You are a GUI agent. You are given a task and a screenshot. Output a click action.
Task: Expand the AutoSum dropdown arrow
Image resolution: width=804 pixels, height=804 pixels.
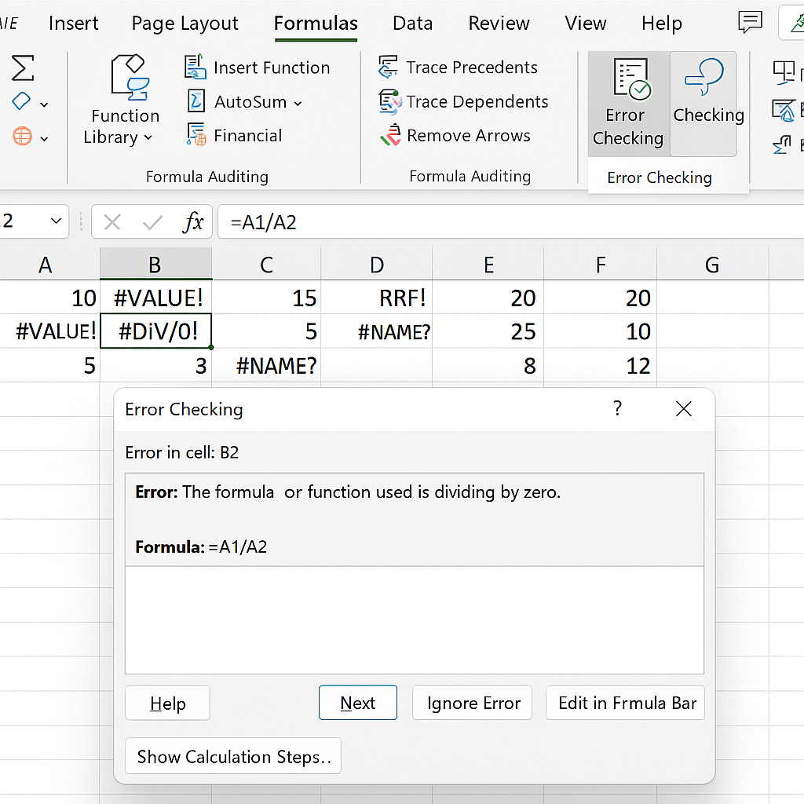click(298, 103)
